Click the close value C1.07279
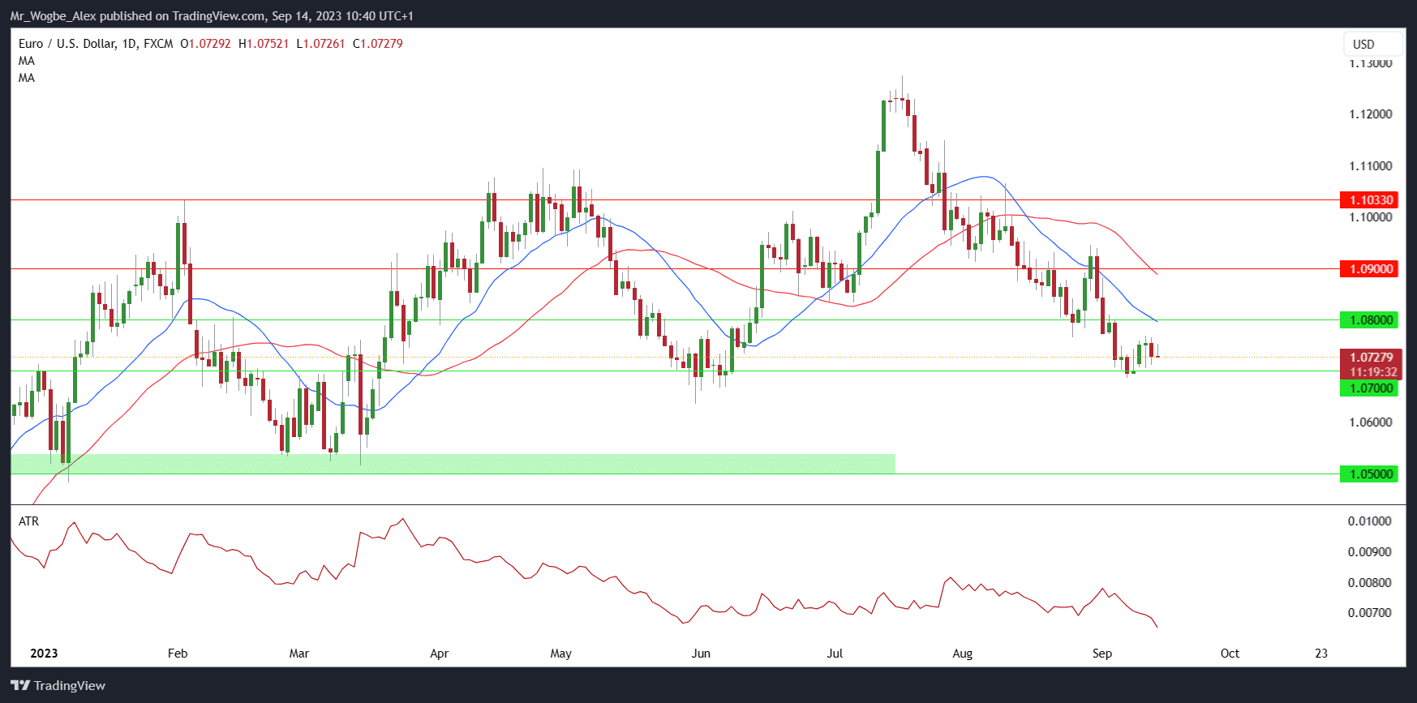 tap(378, 44)
